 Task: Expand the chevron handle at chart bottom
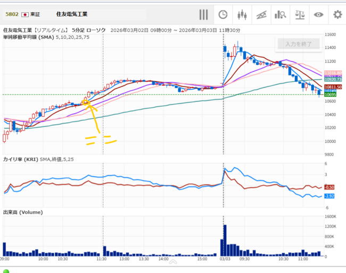coord(172,261)
